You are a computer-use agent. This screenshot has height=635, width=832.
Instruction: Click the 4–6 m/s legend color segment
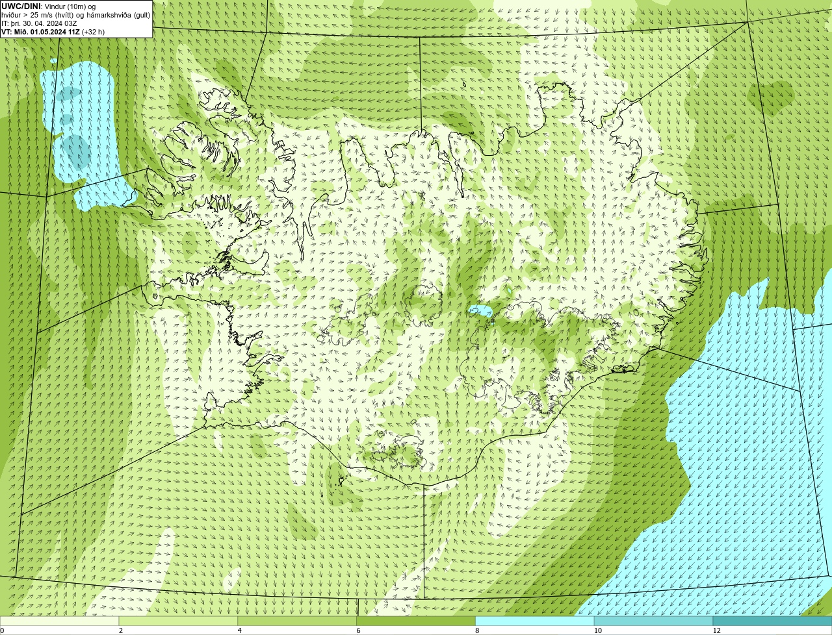[x=298, y=621]
